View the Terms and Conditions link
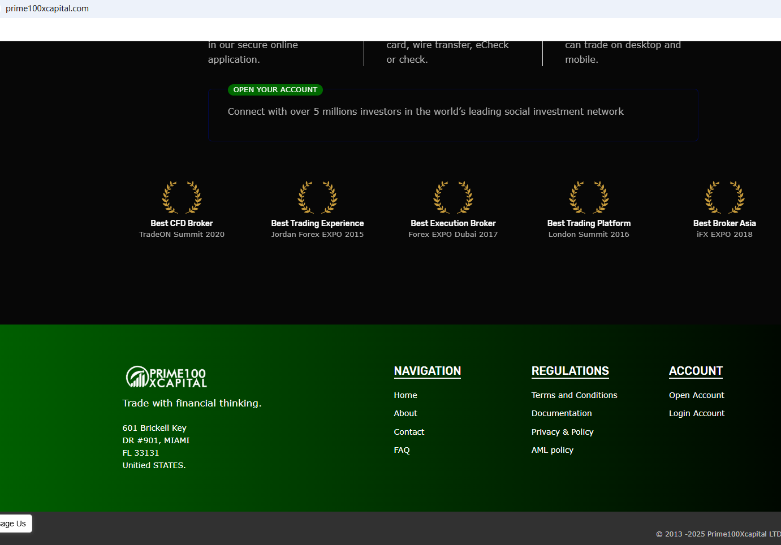Screen dimensions: 781x545 tap(574, 395)
